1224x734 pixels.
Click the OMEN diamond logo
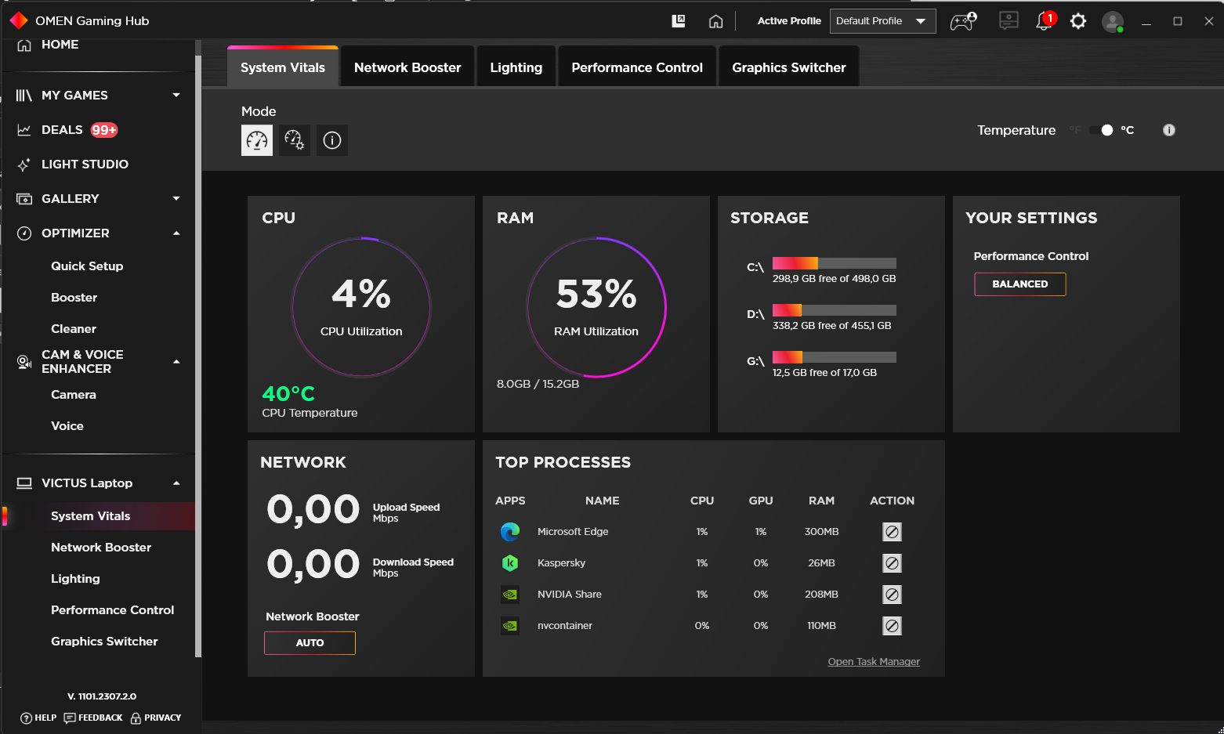point(19,20)
